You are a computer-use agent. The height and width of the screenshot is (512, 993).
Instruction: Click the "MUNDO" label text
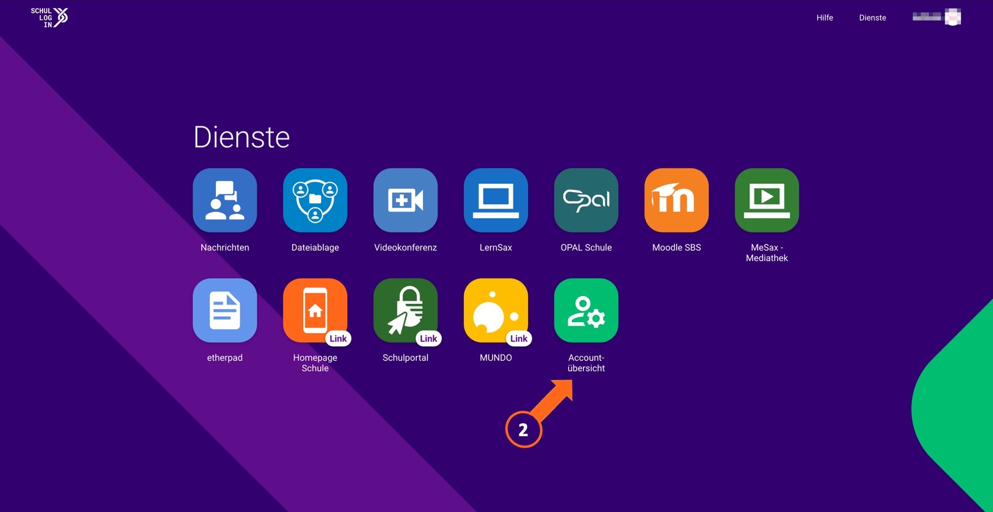[x=496, y=358]
